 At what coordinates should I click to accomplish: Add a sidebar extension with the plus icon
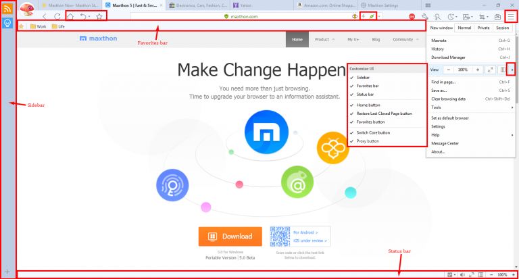[7, 272]
